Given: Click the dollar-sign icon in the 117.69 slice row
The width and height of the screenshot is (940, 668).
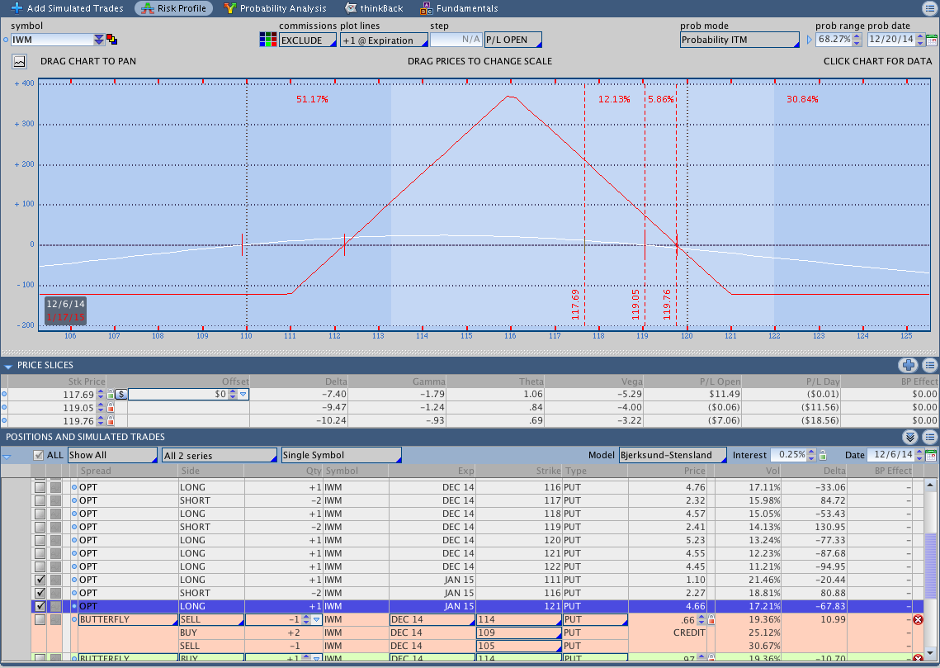Looking at the screenshot, I should pyautogui.click(x=121, y=395).
